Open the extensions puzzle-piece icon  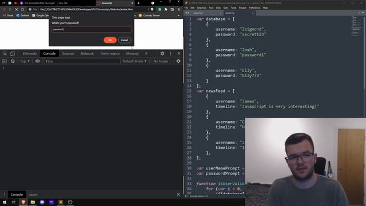pos(166,9)
